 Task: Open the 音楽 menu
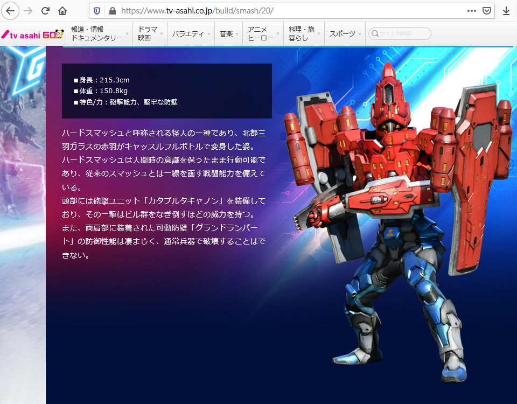[229, 33]
